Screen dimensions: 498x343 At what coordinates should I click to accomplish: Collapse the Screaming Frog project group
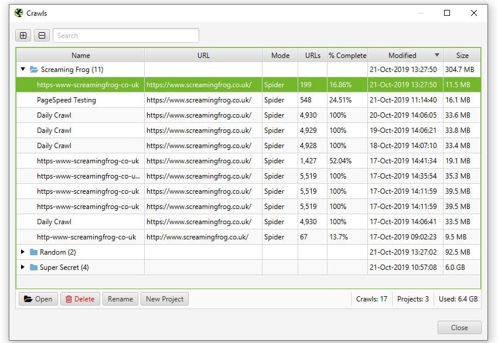coord(23,69)
